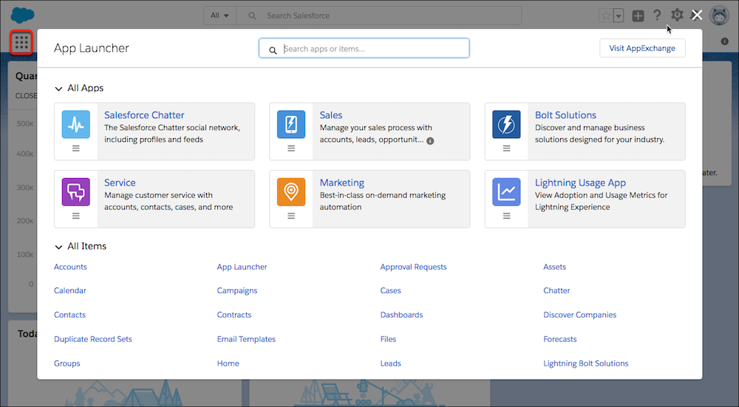Open the favorites list dropdown arrow
Screen dimensions: 739x407
click(619, 16)
